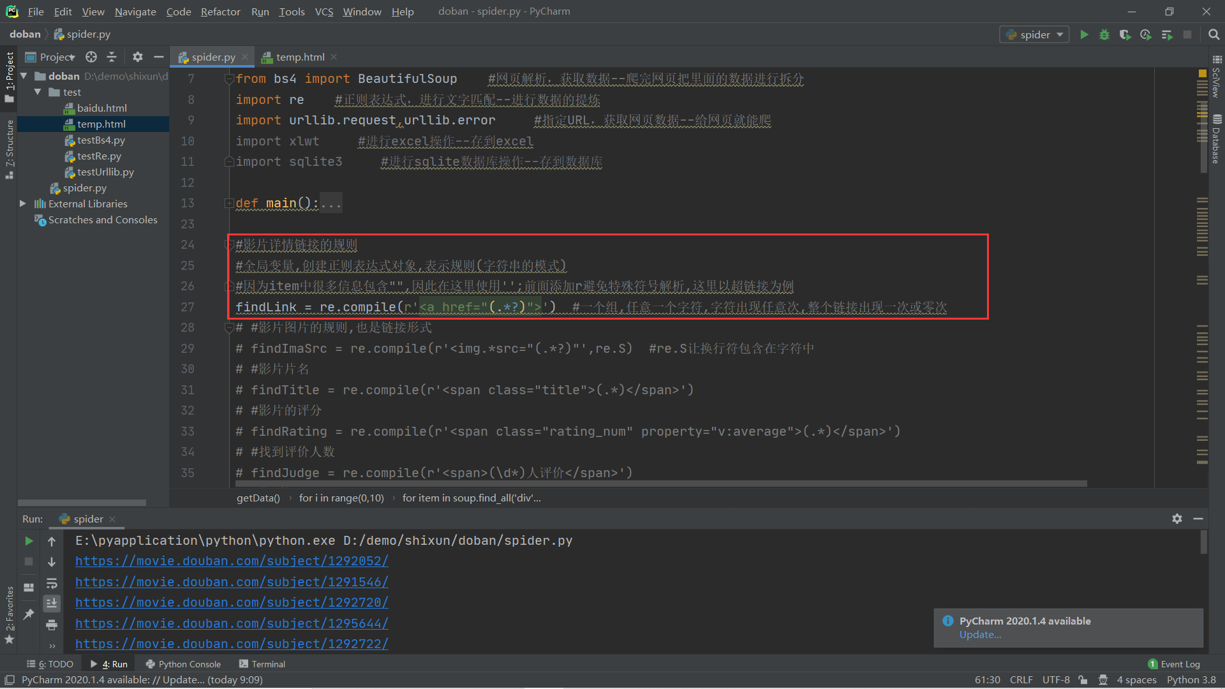
Task: Open the douban subject 1292052 link
Action: (232, 561)
